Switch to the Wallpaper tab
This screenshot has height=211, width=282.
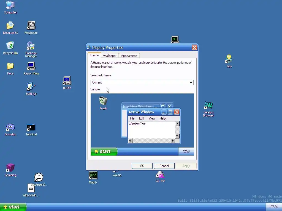(110, 55)
